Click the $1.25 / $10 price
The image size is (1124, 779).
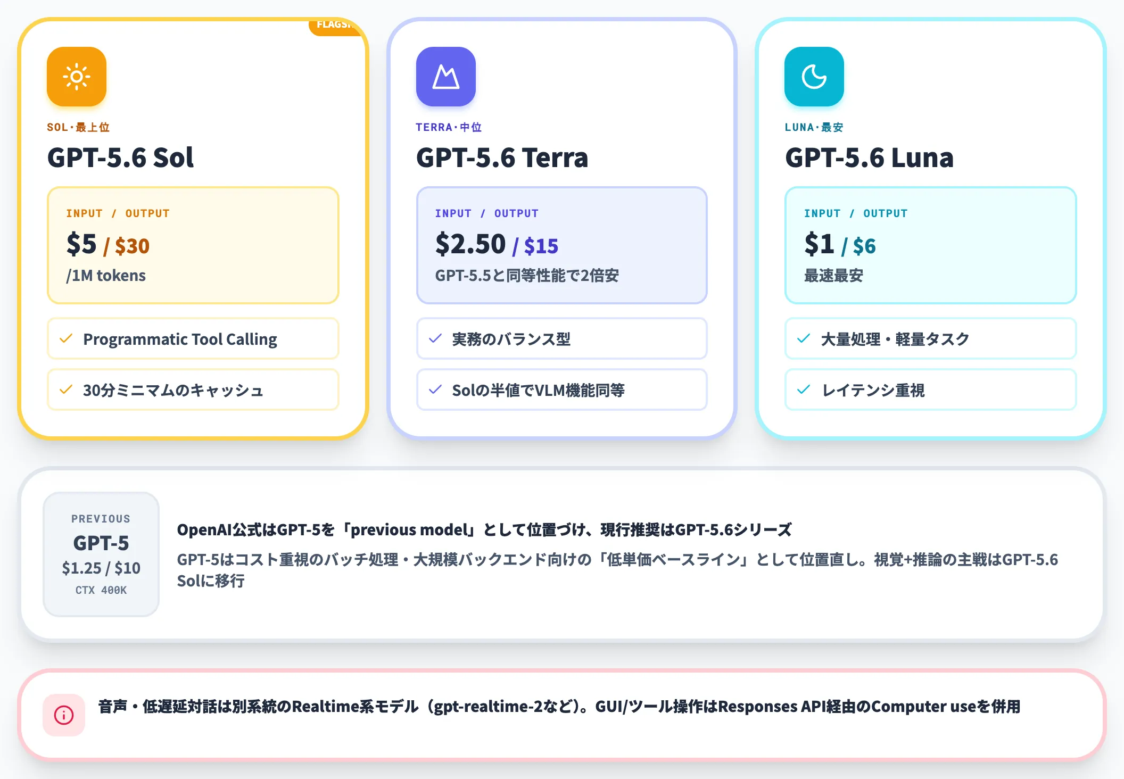click(x=101, y=568)
